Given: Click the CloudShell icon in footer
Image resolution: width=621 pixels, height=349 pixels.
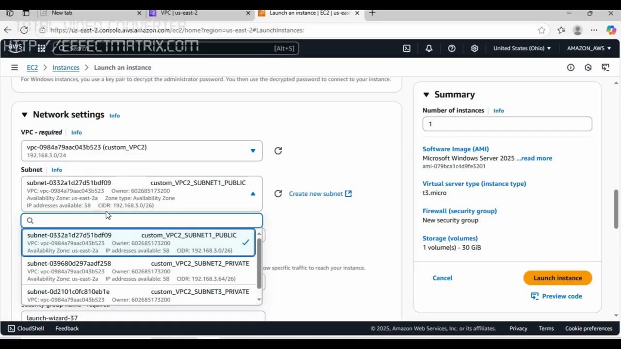Looking at the screenshot, I should [11, 328].
